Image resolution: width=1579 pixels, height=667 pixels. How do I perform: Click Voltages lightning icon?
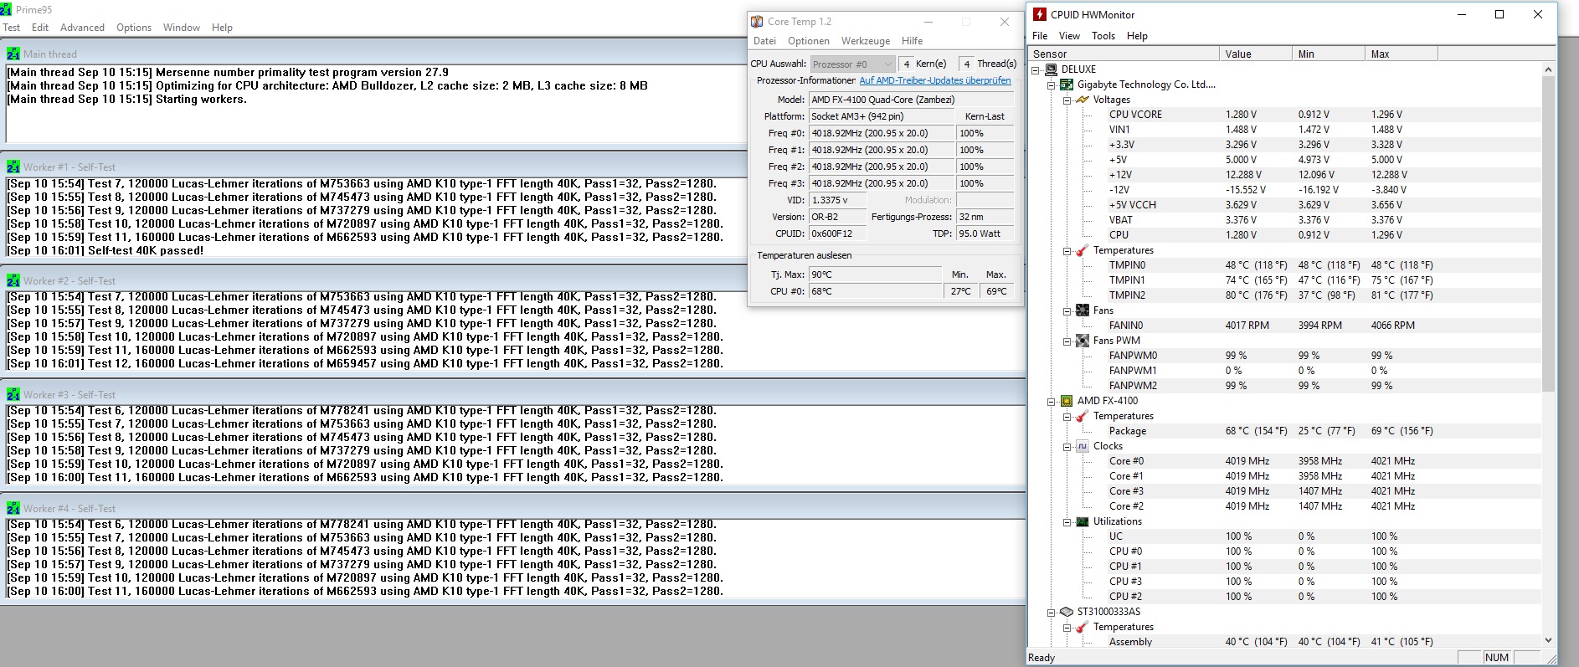coord(1083,100)
